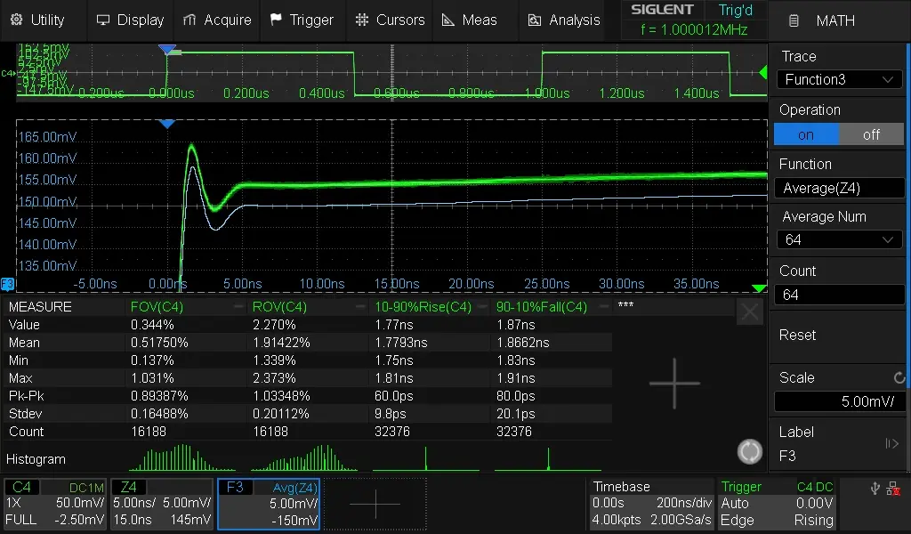Click the network connection status icon

(892, 488)
